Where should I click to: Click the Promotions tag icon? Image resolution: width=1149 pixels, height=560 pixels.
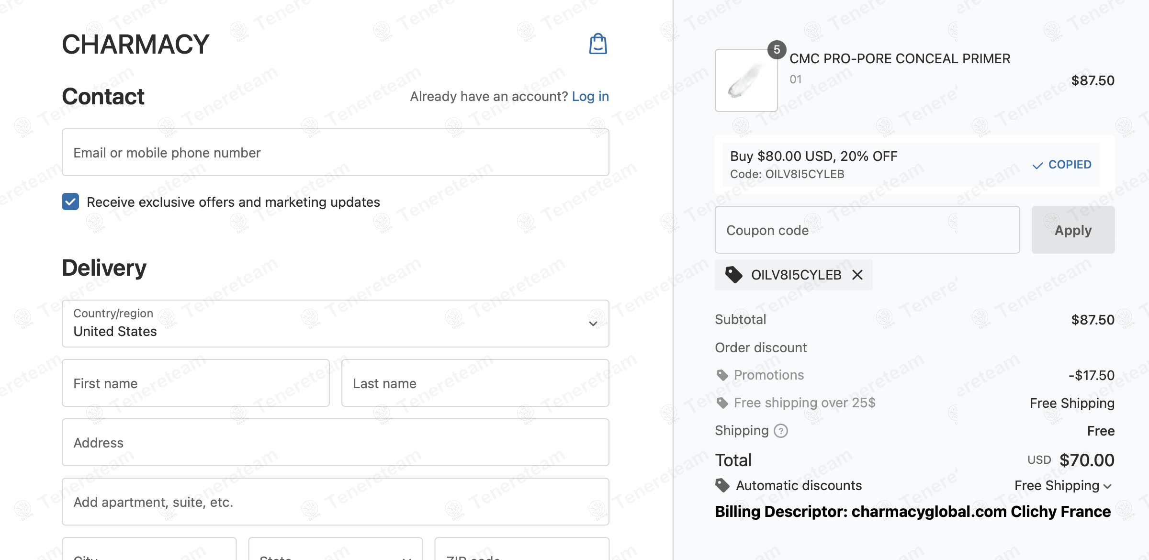tap(722, 375)
